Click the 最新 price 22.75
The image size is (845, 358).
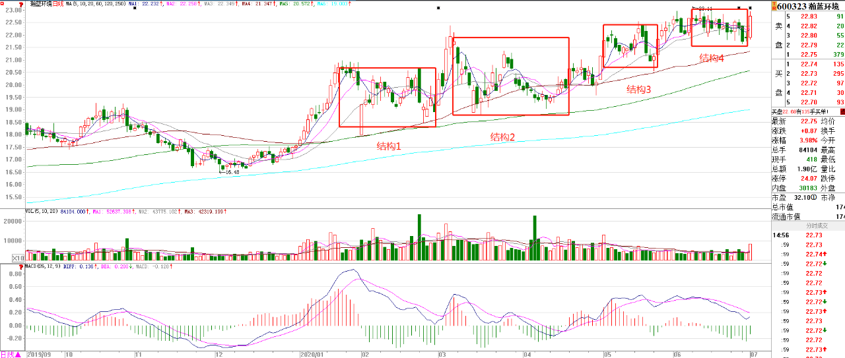coord(808,121)
